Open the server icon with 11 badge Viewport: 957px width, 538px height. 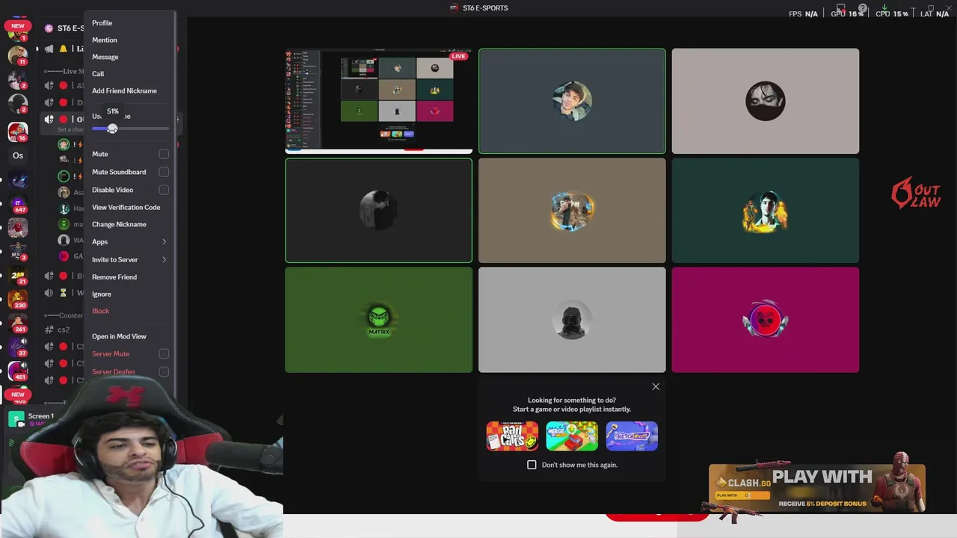(18, 55)
